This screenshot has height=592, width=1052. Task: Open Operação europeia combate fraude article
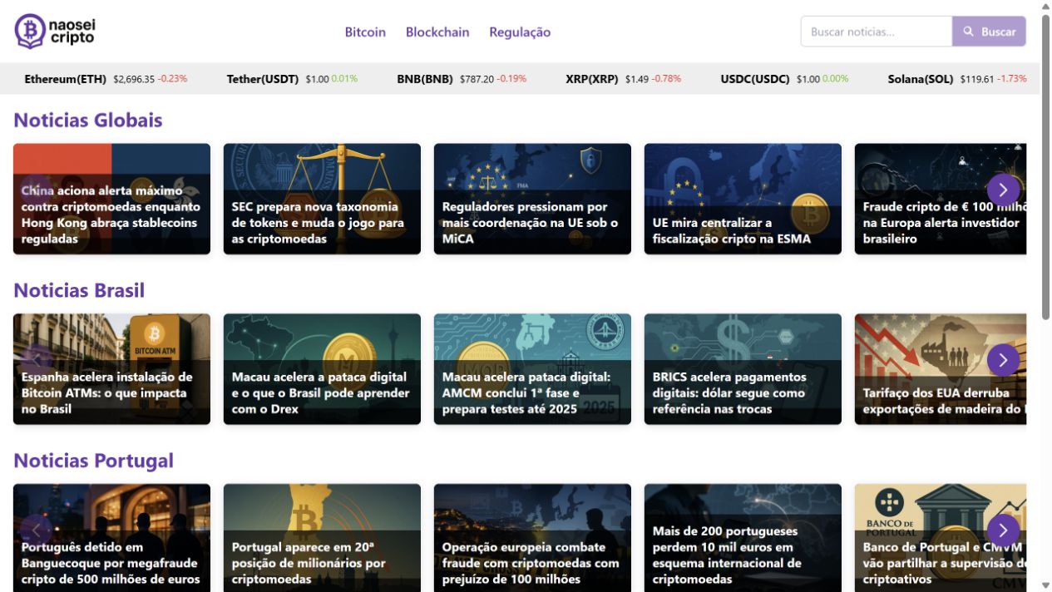tap(532, 538)
